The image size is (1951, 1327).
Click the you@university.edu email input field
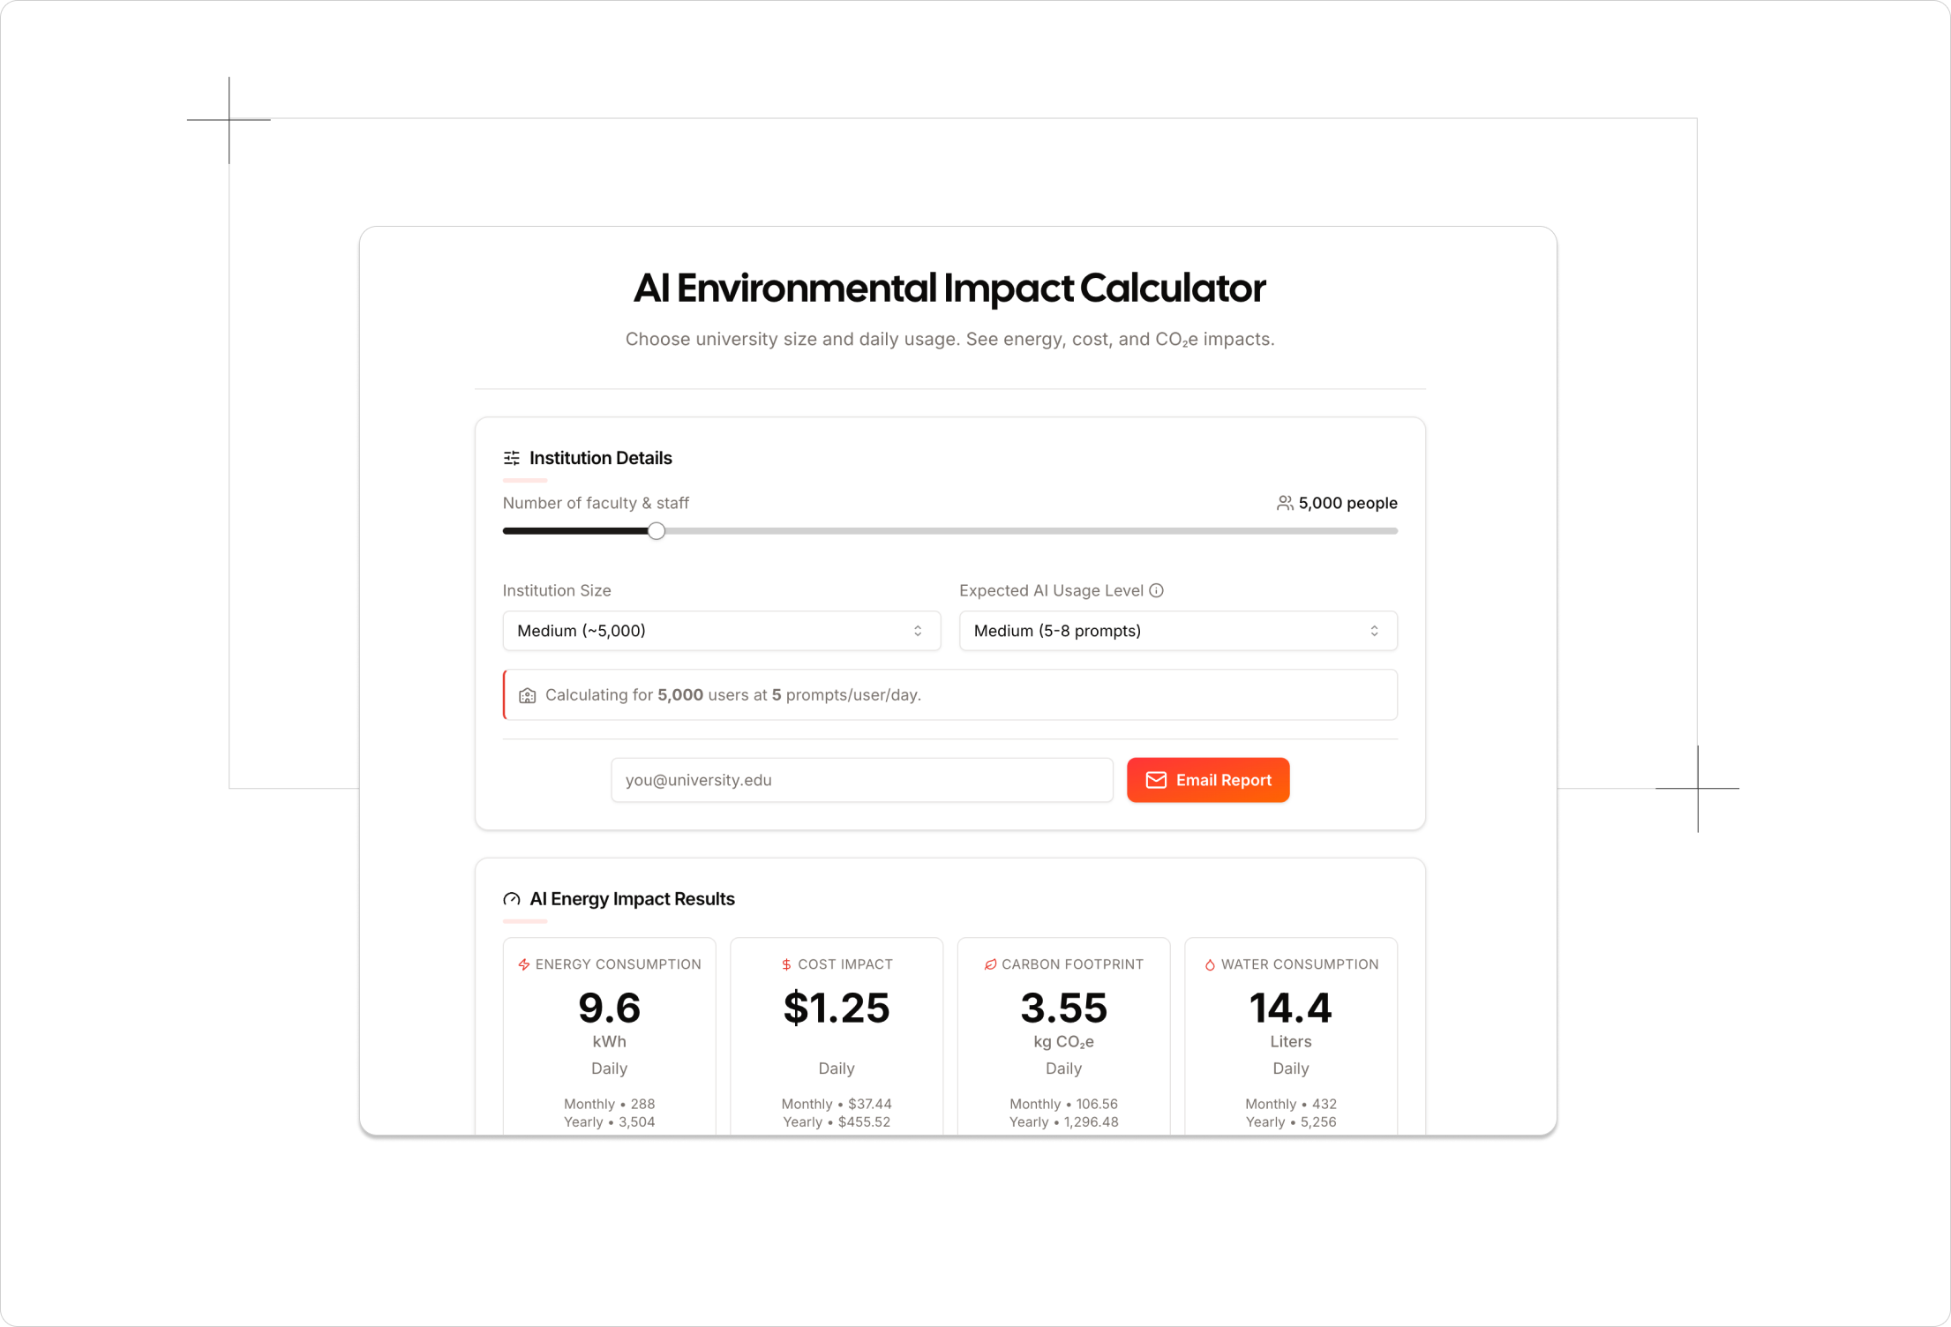[x=861, y=780]
